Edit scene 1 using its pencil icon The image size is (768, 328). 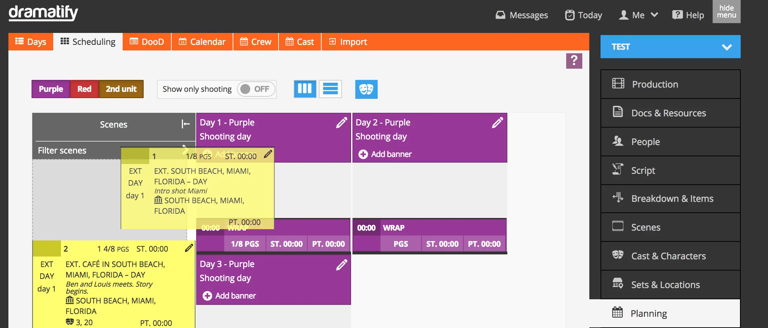tap(268, 154)
